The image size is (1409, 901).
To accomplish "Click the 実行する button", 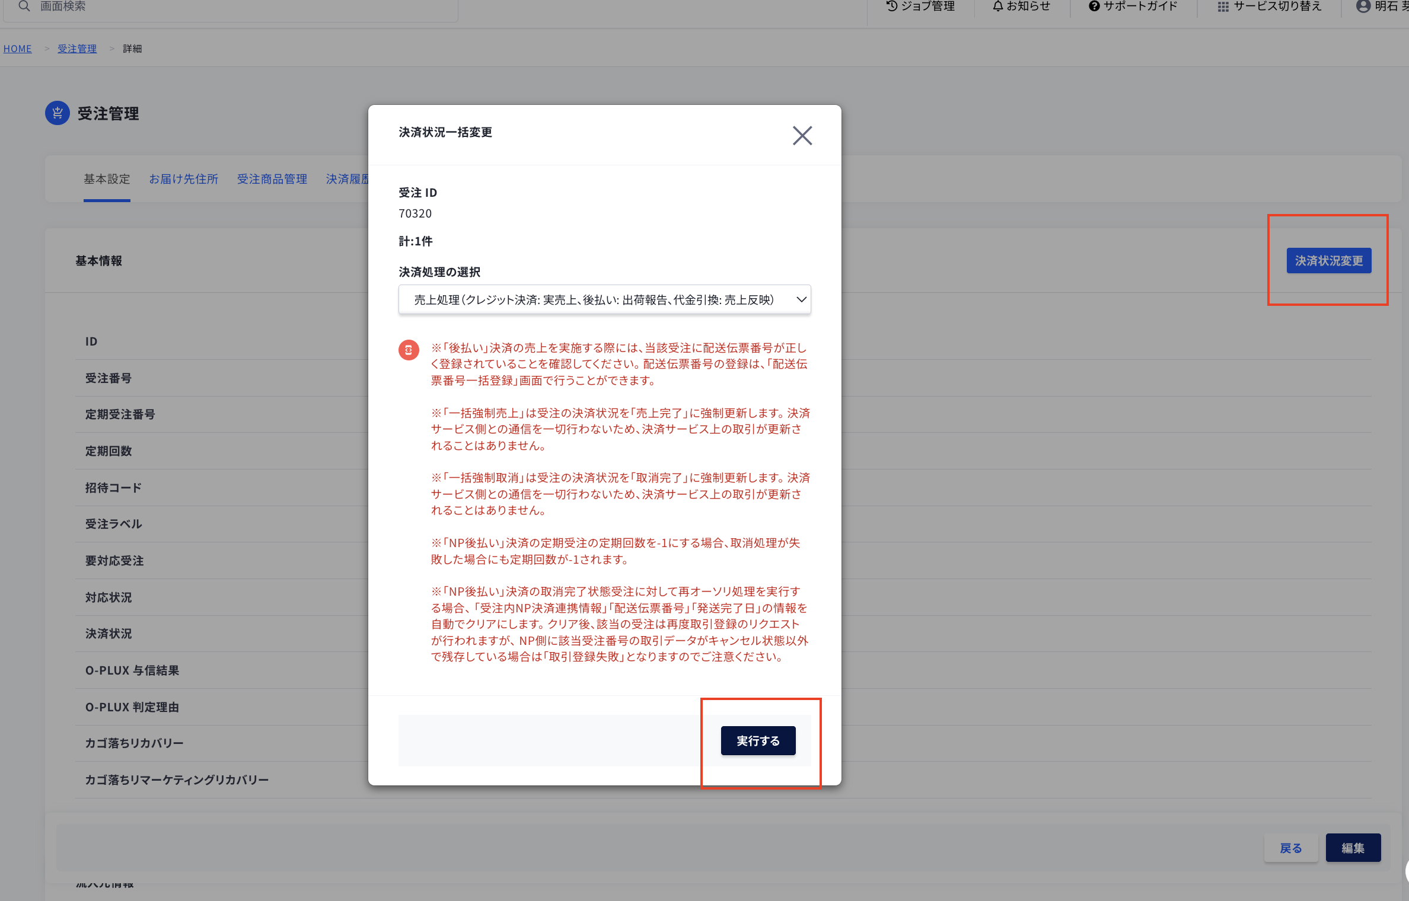I will point(758,740).
